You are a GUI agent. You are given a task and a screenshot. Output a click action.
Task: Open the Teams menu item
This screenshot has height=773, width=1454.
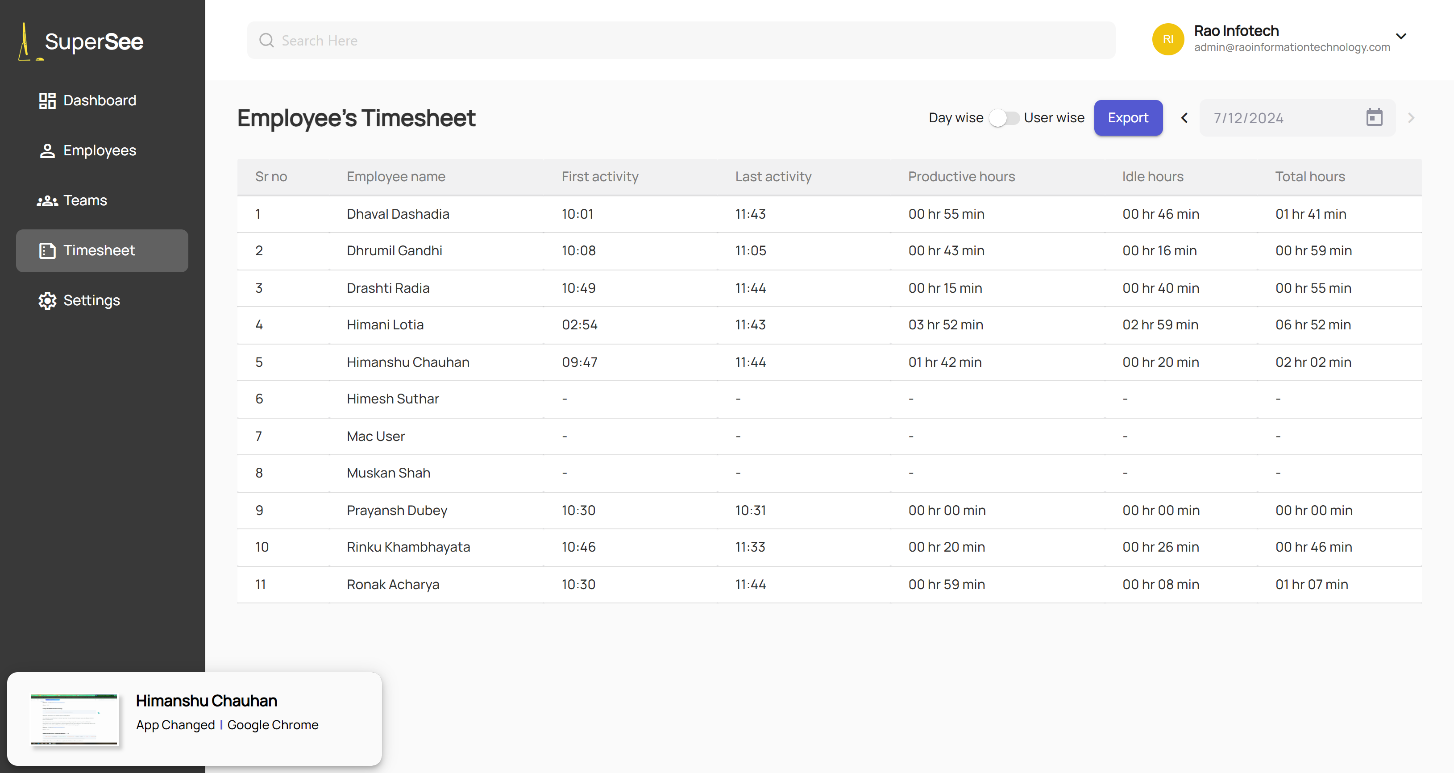(x=85, y=200)
